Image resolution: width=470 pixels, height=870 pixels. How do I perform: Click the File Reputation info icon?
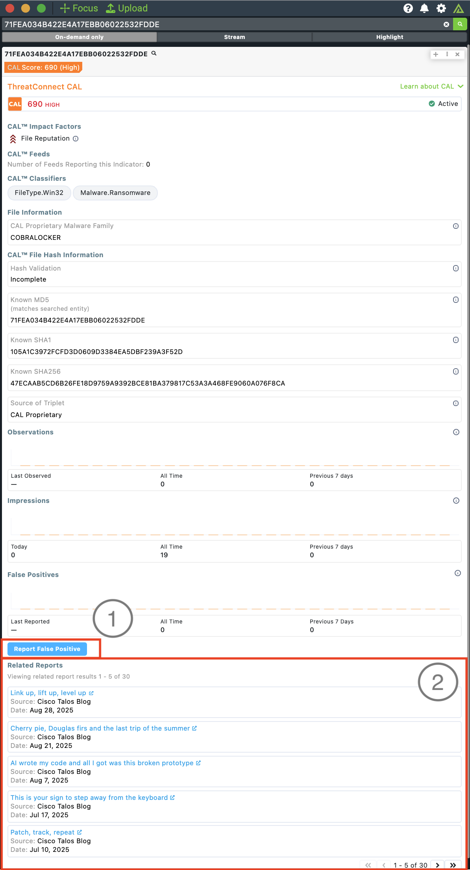[x=76, y=139]
